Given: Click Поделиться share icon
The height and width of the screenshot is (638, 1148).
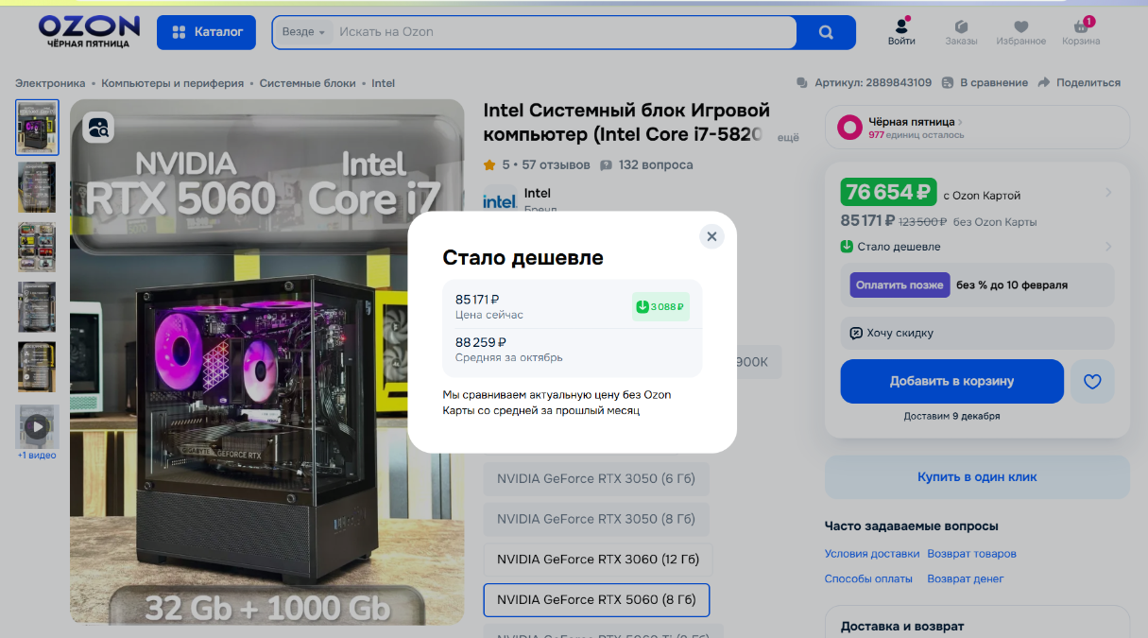Looking at the screenshot, I should tap(1044, 83).
